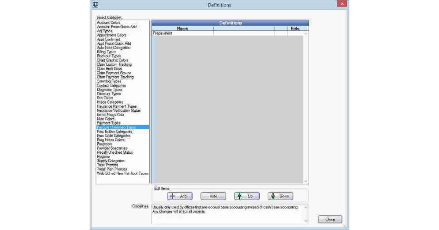Select Adj Types category
The width and height of the screenshot is (439, 230).
pos(104,31)
